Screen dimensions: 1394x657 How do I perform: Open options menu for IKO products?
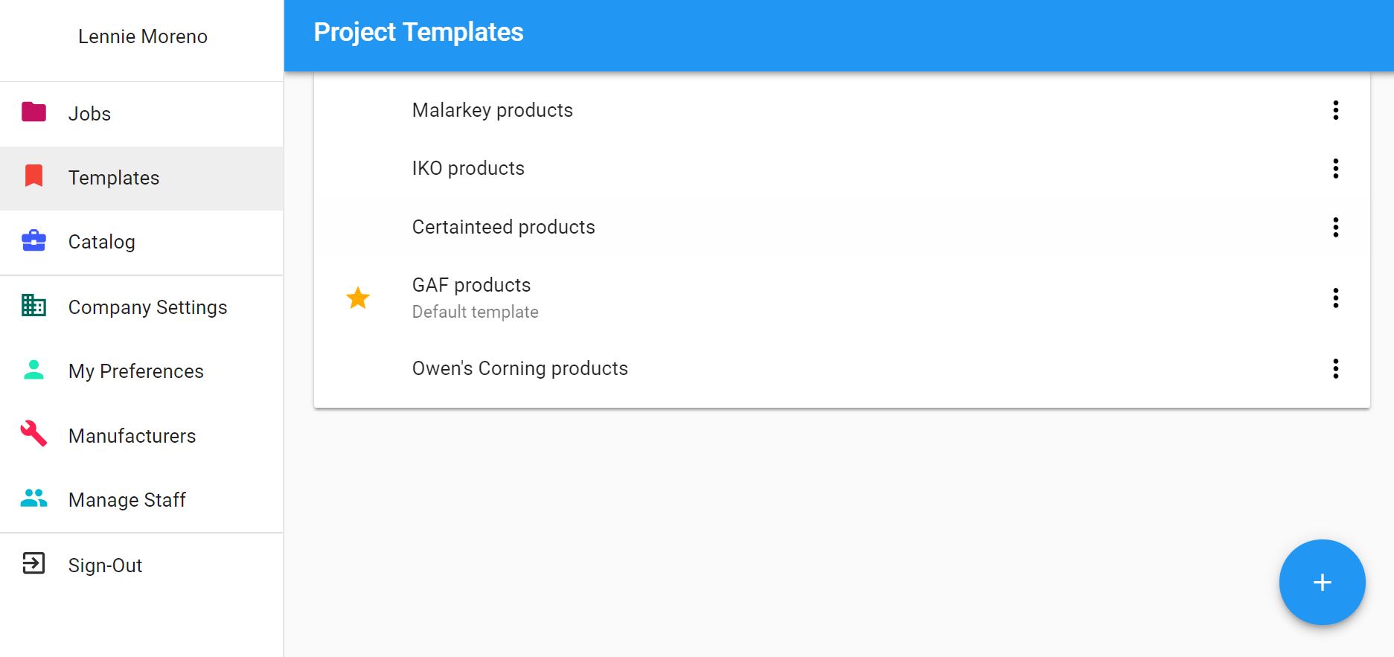coord(1336,168)
